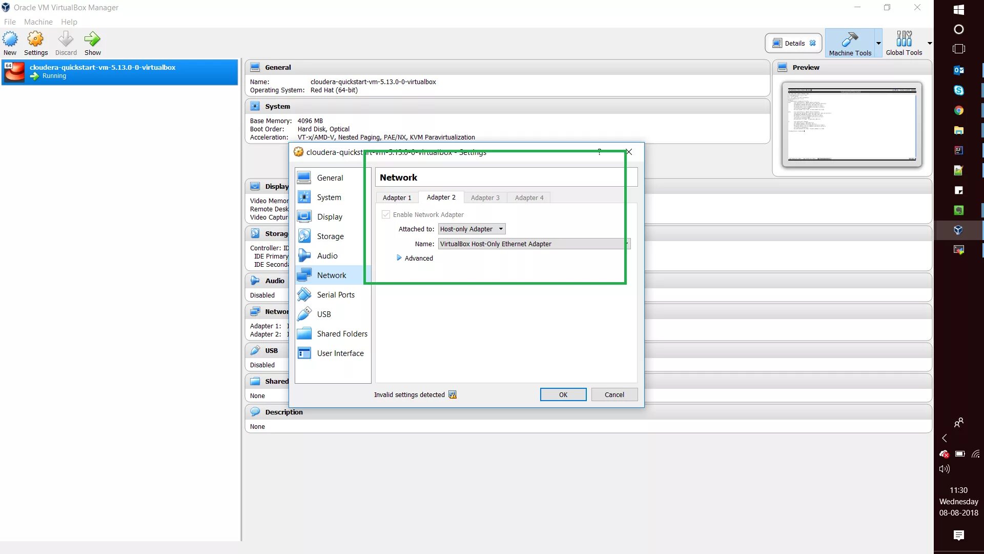Click the Invalid settings detected warning icon

(x=453, y=394)
